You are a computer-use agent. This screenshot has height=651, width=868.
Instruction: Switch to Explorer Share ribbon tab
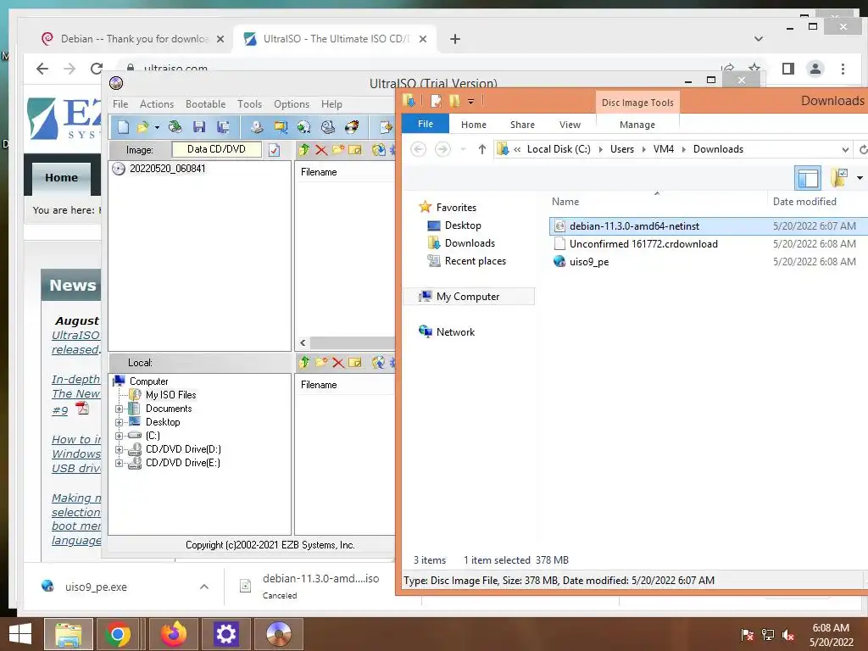point(522,125)
